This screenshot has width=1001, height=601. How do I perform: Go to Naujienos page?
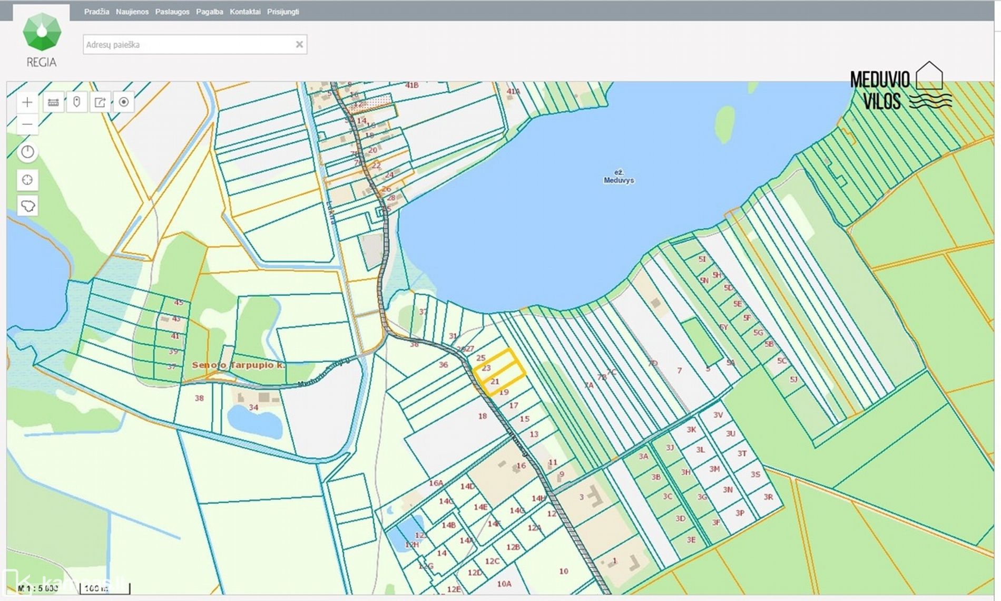(132, 12)
